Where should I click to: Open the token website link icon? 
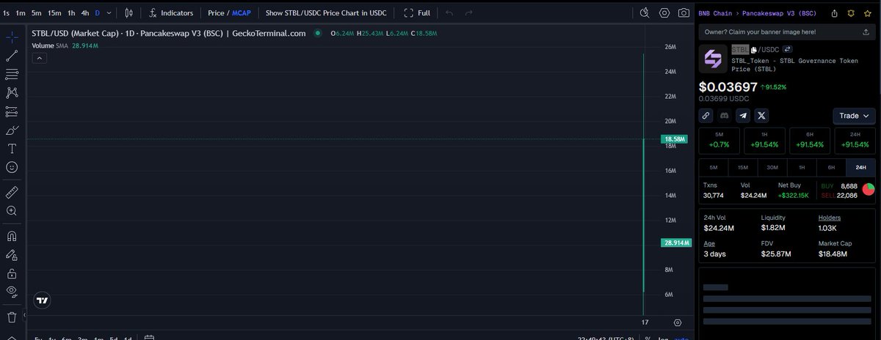(706, 116)
